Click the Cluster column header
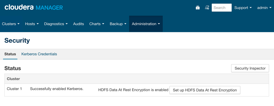The image size is (274, 106). [x=13, y=79]
